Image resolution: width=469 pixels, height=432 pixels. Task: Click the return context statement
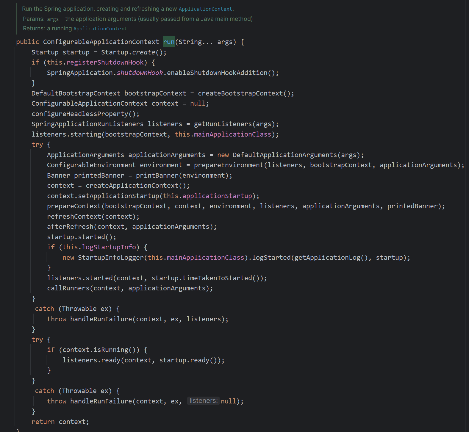coord(60,422)
